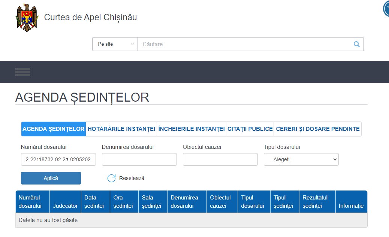Expand the 'Pe site' search scope dropdown
389x237 pixels.
pos(115,44)
